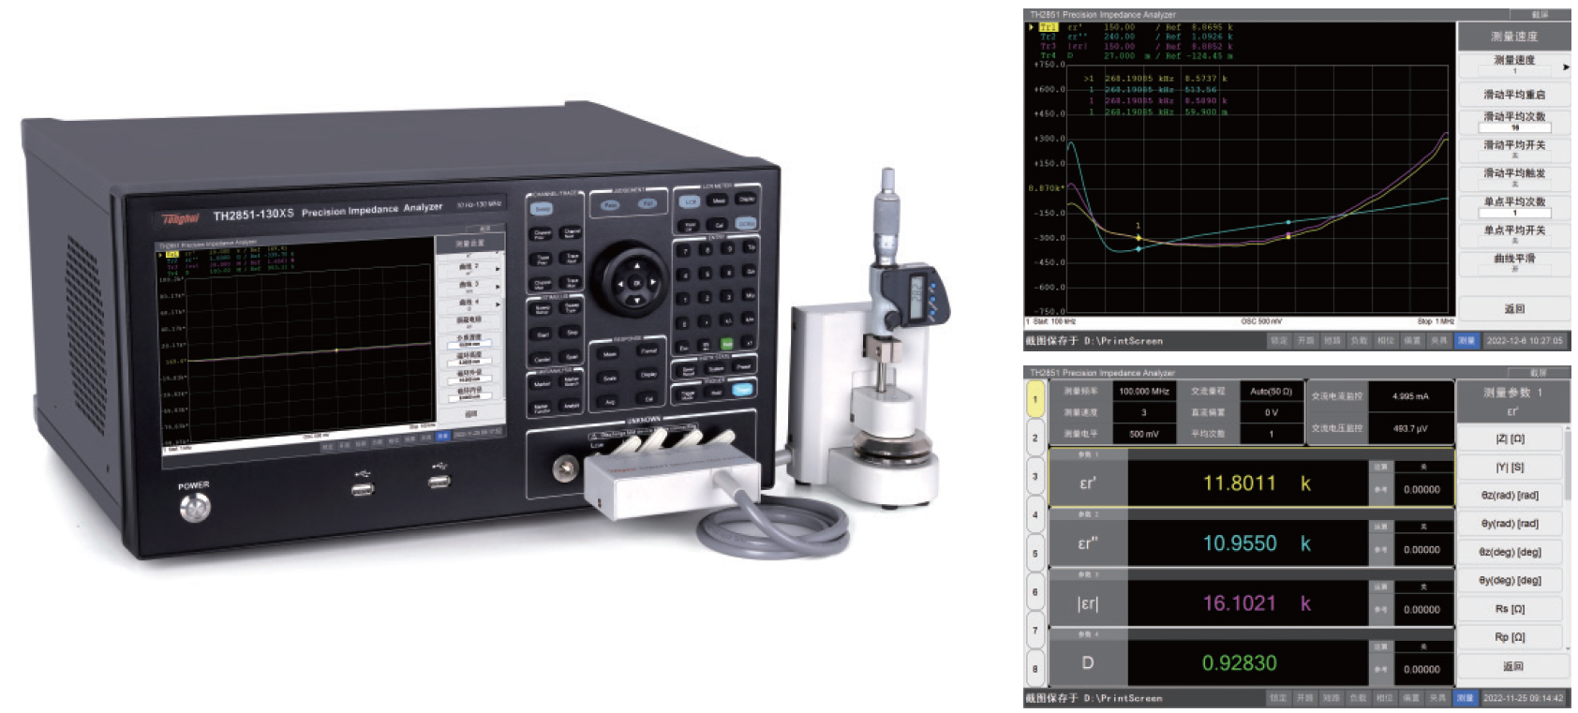Edit the 单点平均次数 value field
Screen dimensions: 1578x713
(1514, 213)
